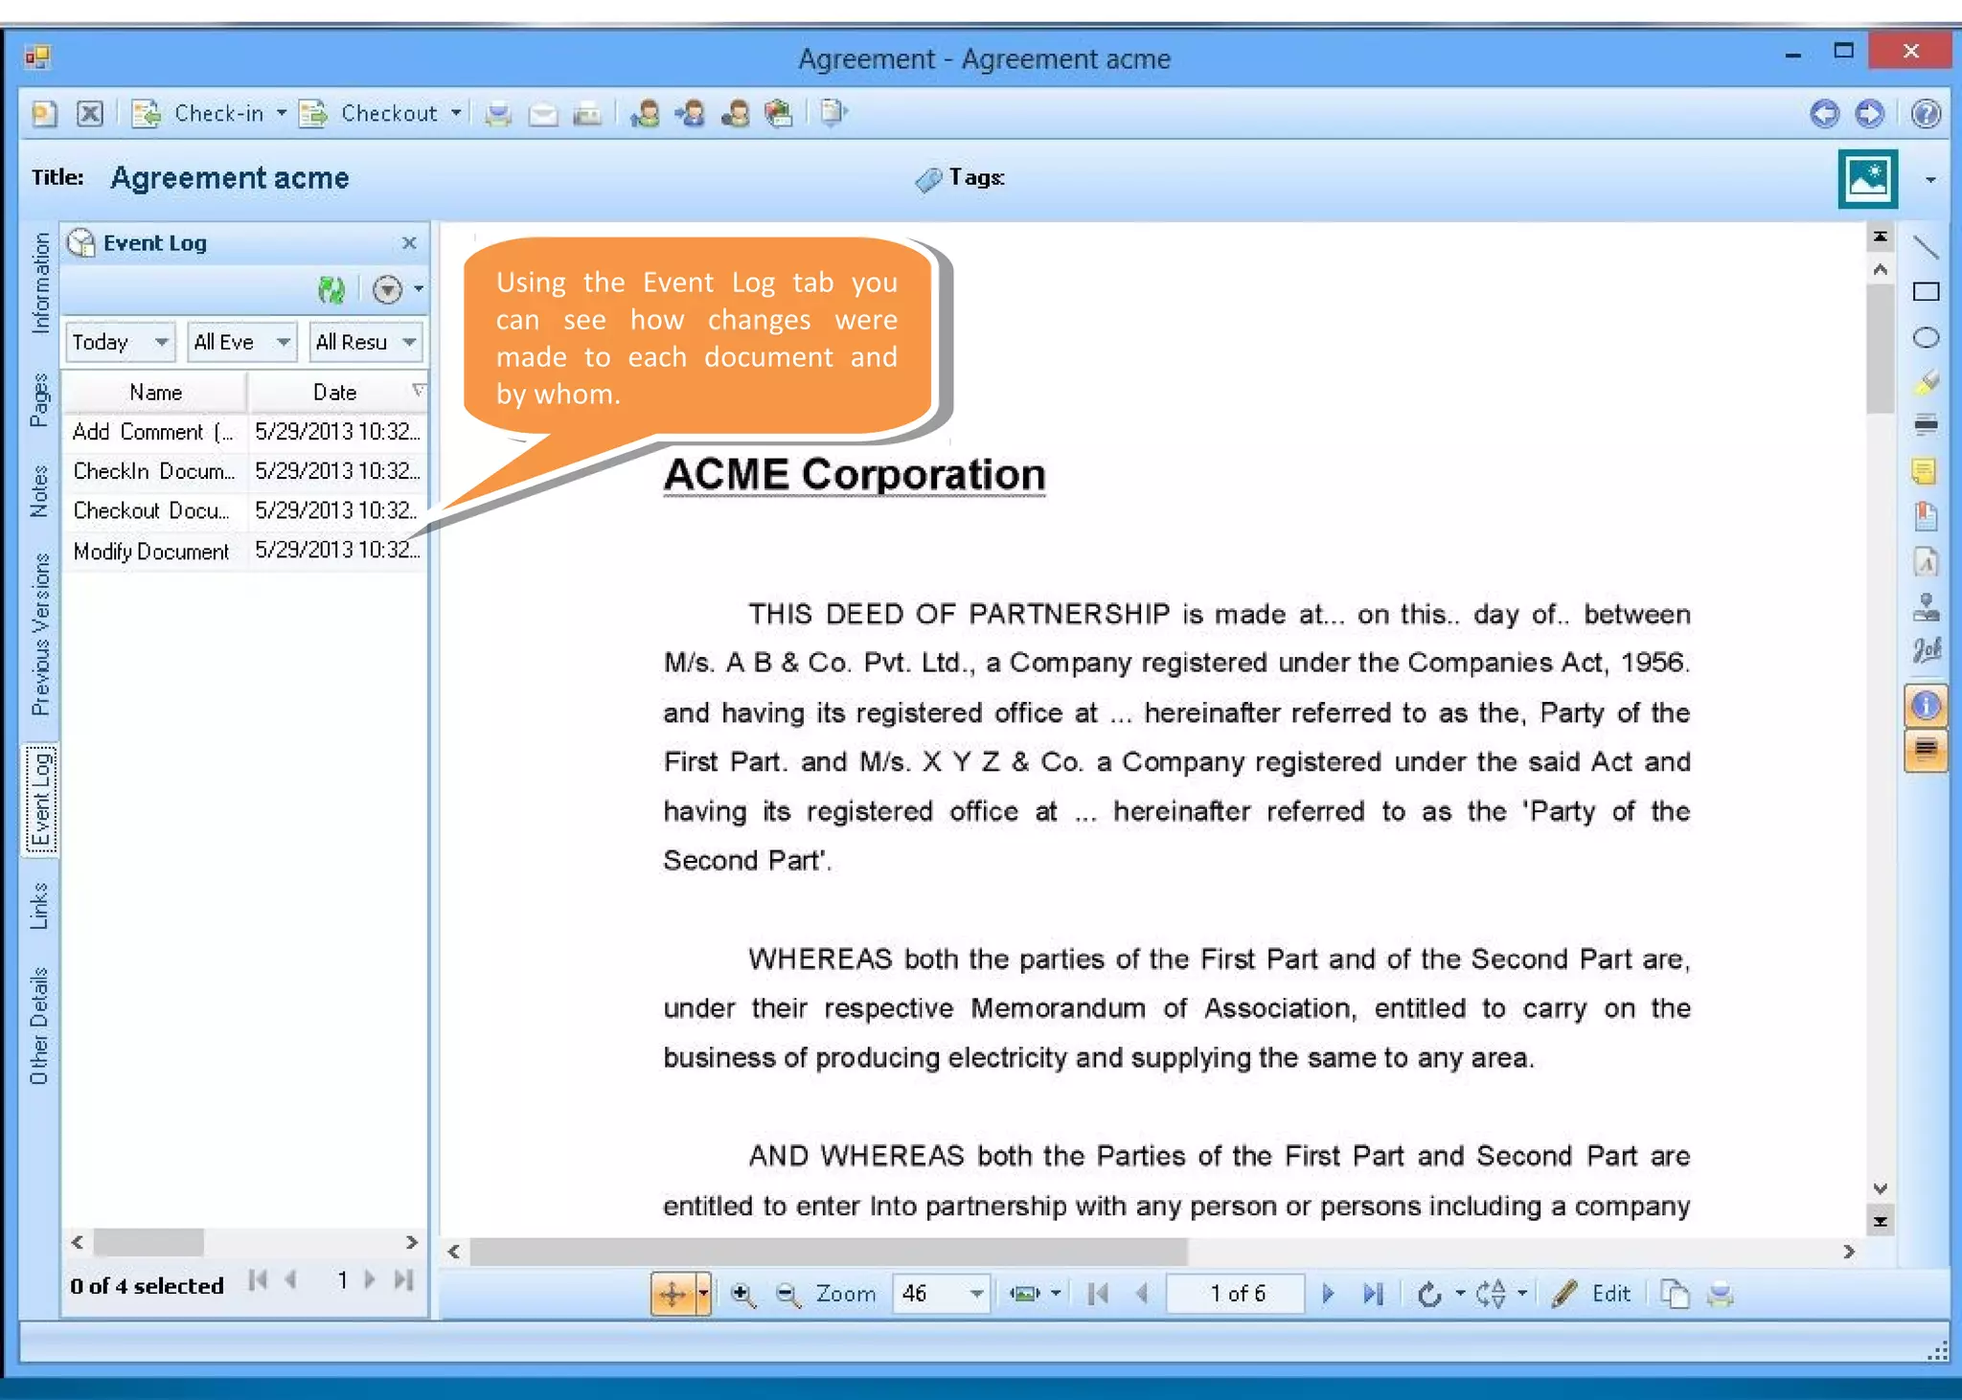1962x1400 pixels.
Task: Go to last document page
Action: coord(1374,1295)
